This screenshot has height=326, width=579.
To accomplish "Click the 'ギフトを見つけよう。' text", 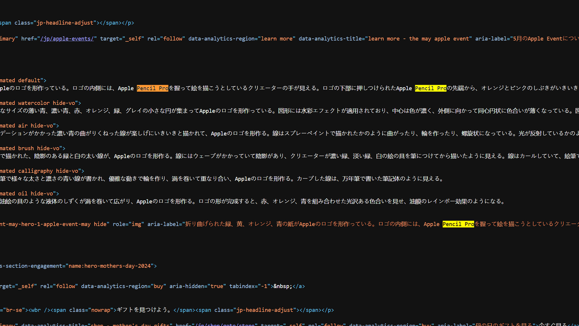I will point(145,310).
